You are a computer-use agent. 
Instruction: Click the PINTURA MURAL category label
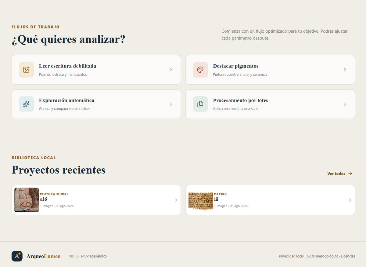pos(54,194)
